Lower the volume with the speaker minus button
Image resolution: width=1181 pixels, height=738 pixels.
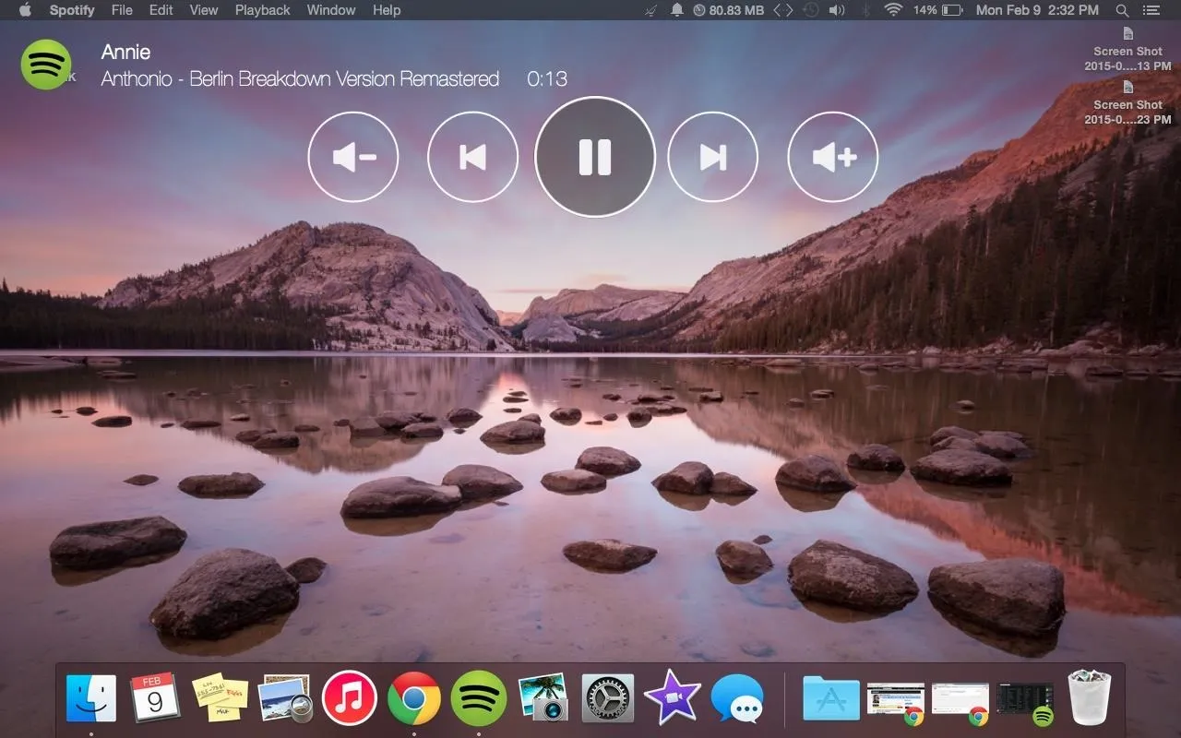353,157
